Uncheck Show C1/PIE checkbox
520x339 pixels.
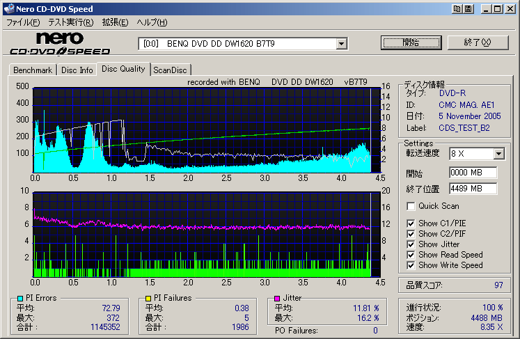(411, 223)
